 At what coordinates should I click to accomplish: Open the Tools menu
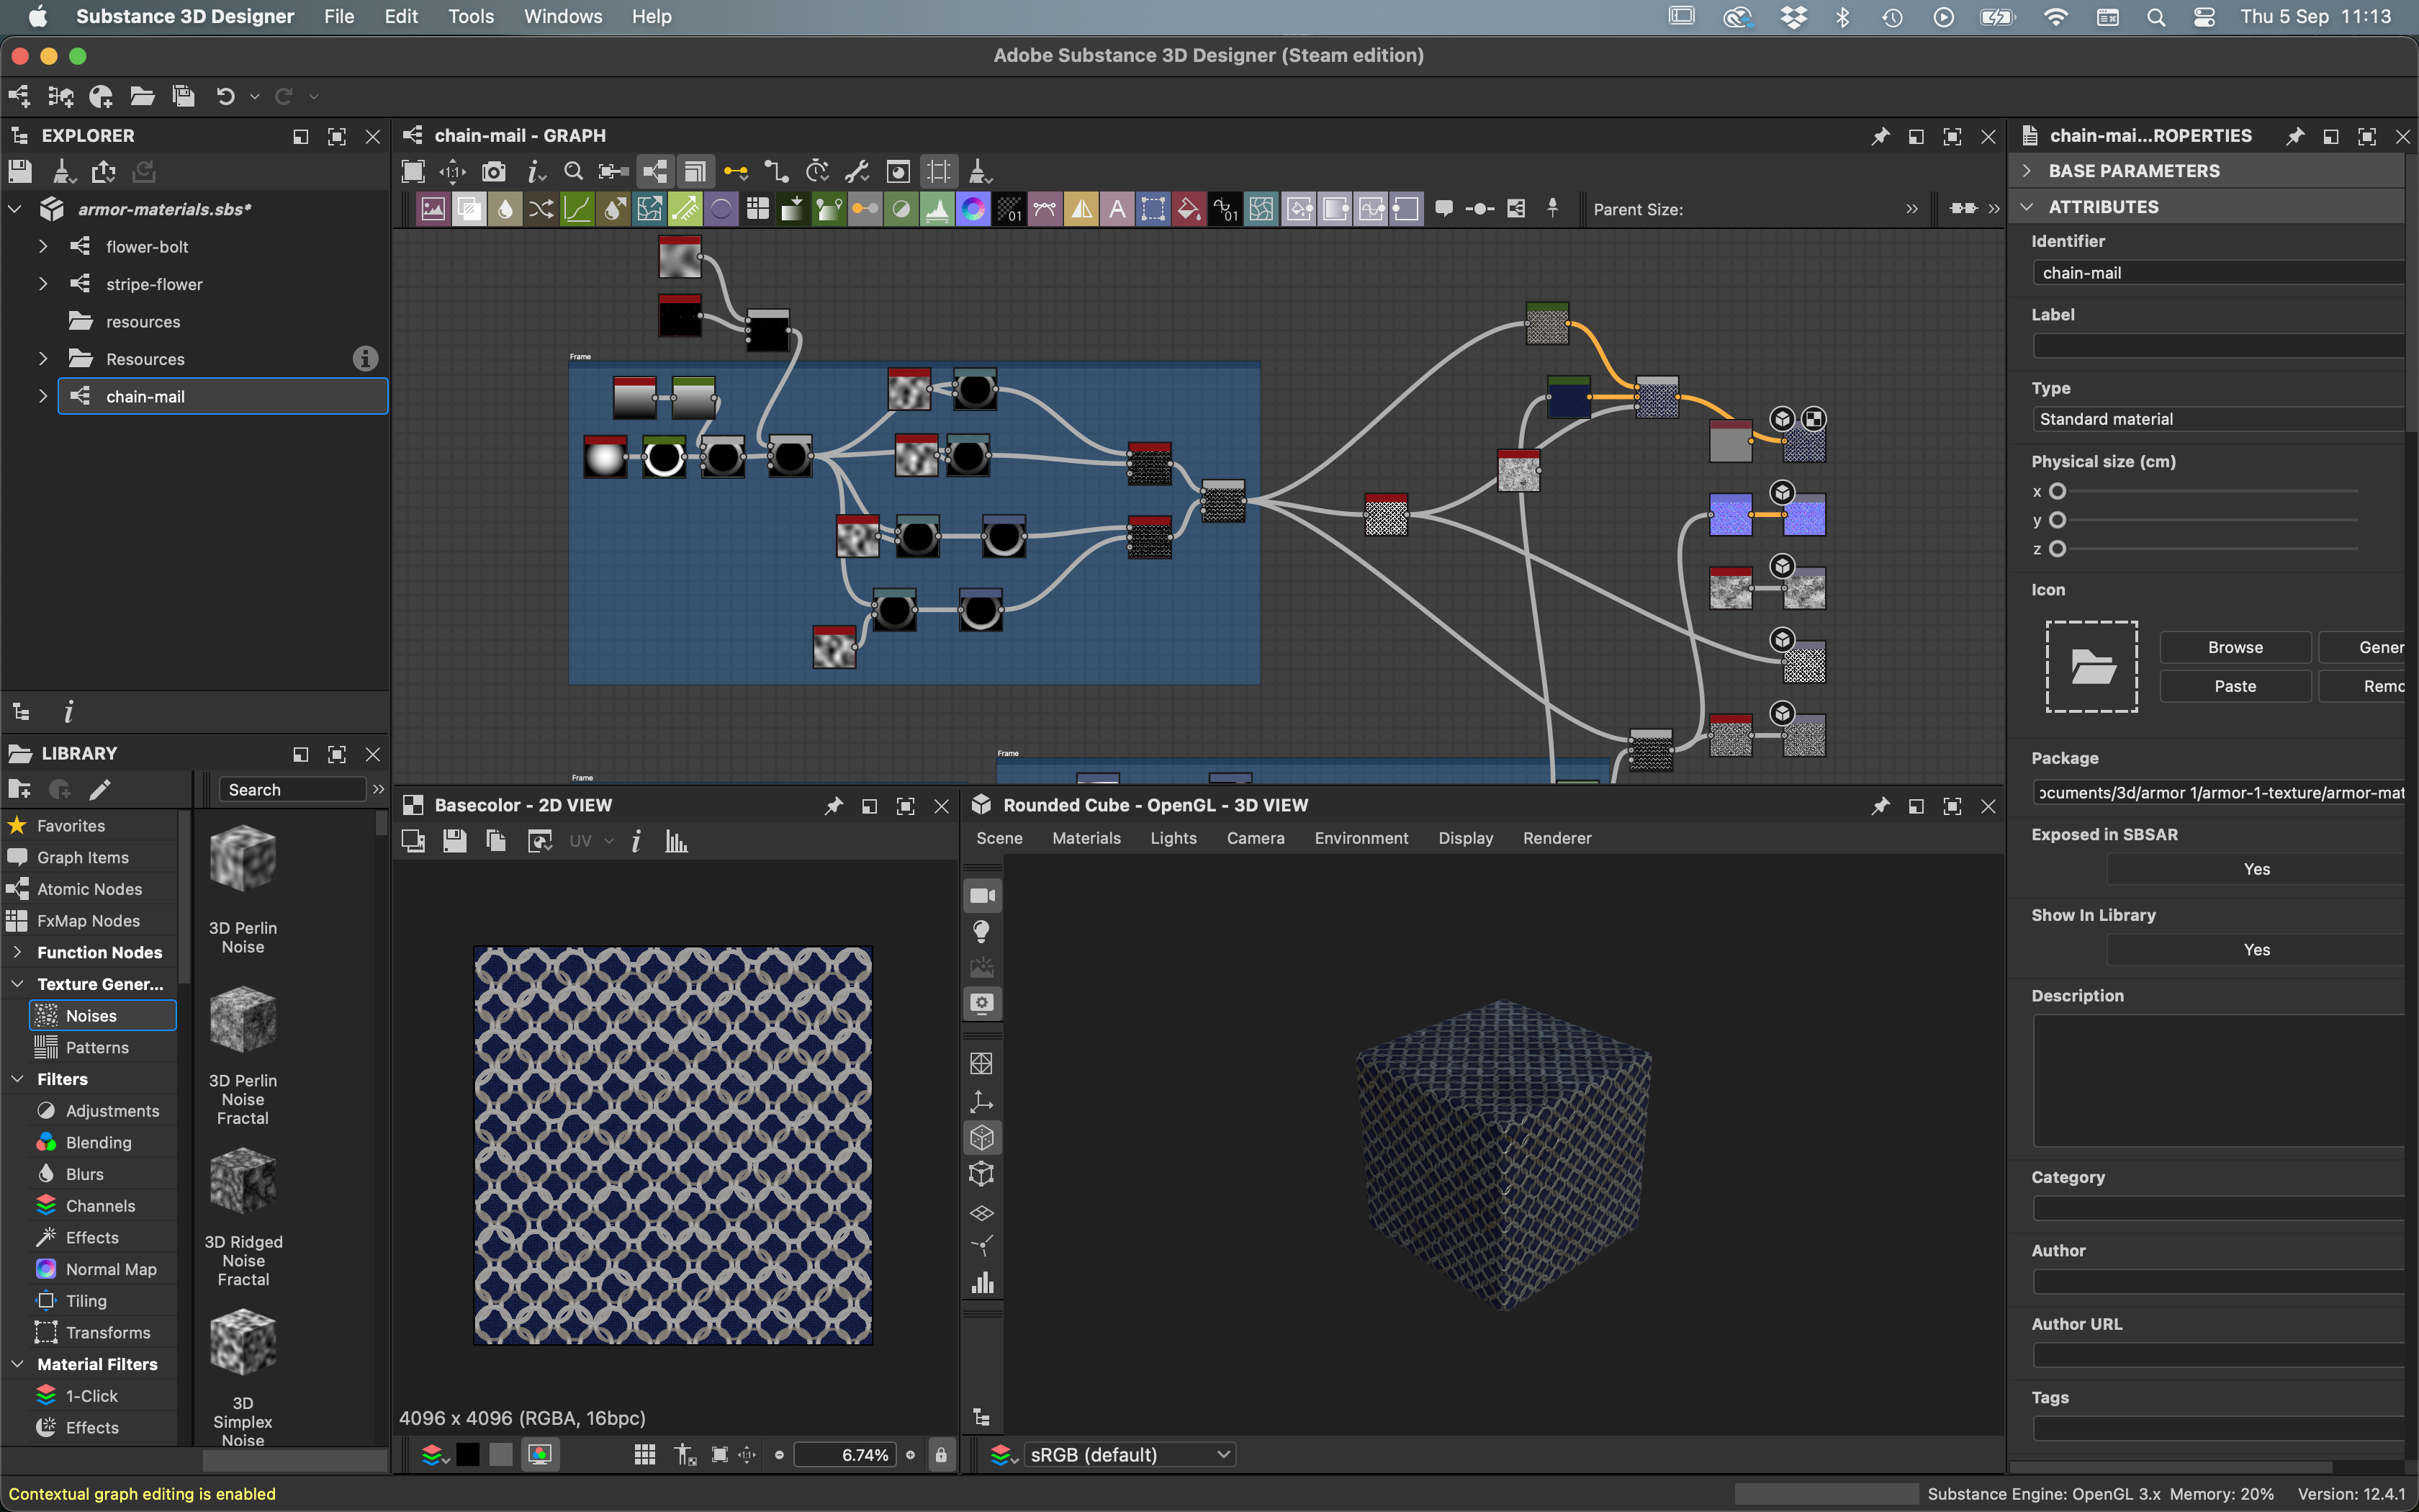[471, 16]
